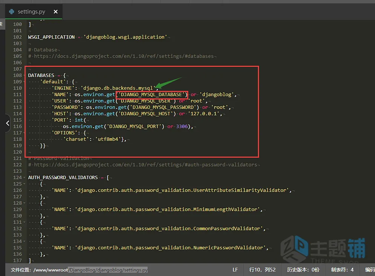Screen dimensions: 375x276
Task: Click the CommonPasswordValidator string
Action: (x=169, y=229)
